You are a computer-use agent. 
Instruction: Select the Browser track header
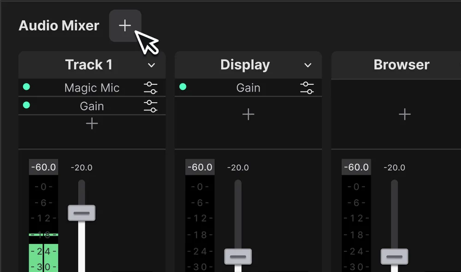point(401,64)
